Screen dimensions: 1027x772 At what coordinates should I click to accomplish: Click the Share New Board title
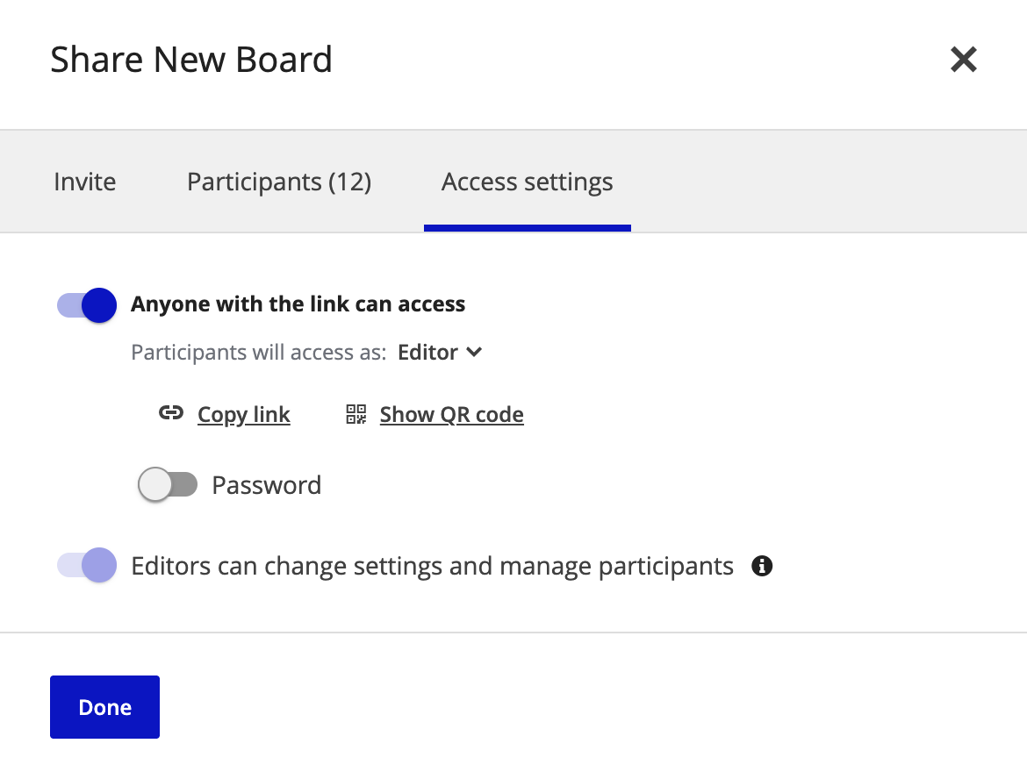[191, 59]
